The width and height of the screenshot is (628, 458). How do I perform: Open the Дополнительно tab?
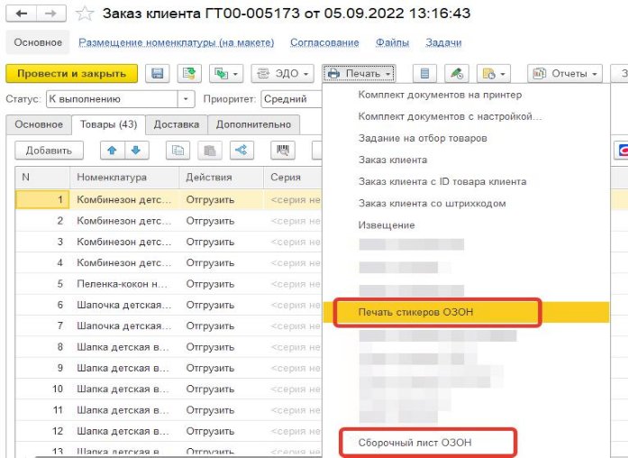click(x=252, y=124)
